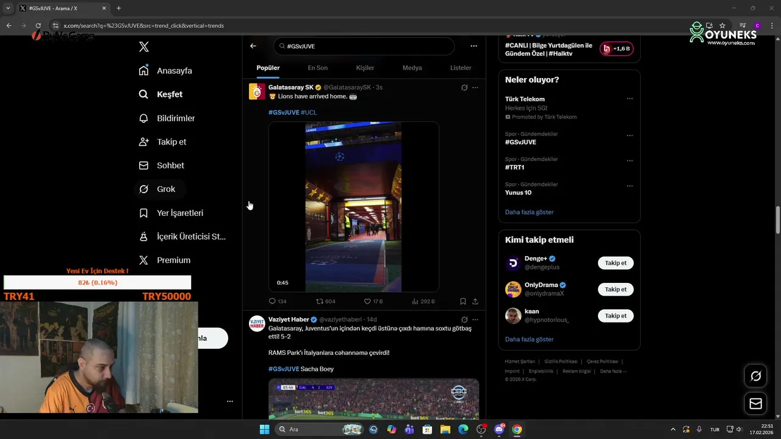
Task: Open Keşfet explore page
Action: pos(160,95)
